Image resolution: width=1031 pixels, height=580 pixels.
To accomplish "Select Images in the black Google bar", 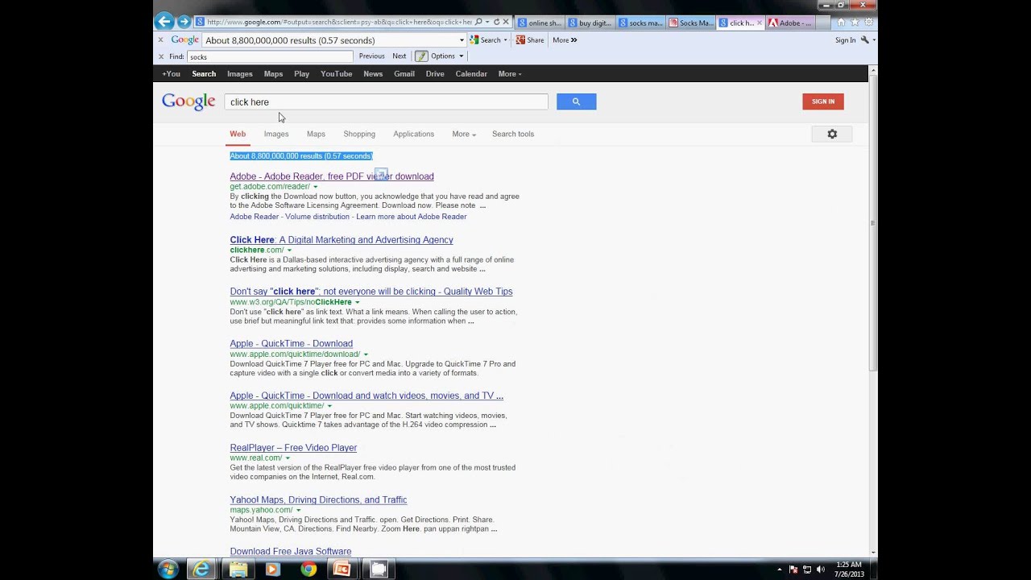I will click(239, 74).
